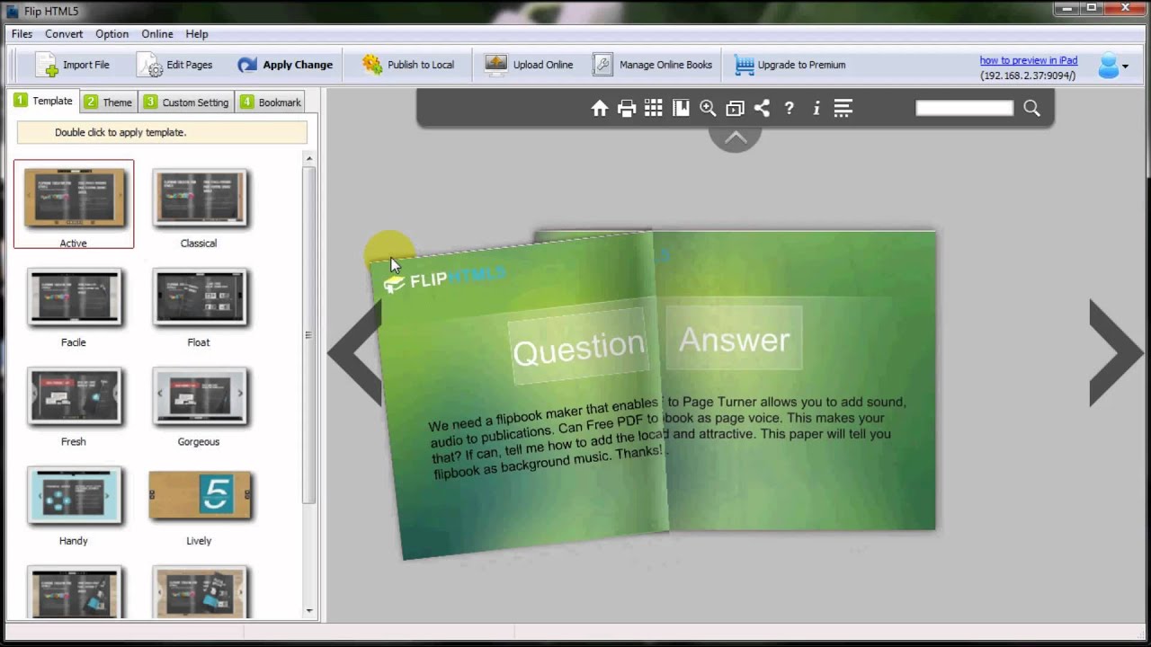The image size is (1151, 647).
Task: Click the flipbook search input field
Action: 964,108
